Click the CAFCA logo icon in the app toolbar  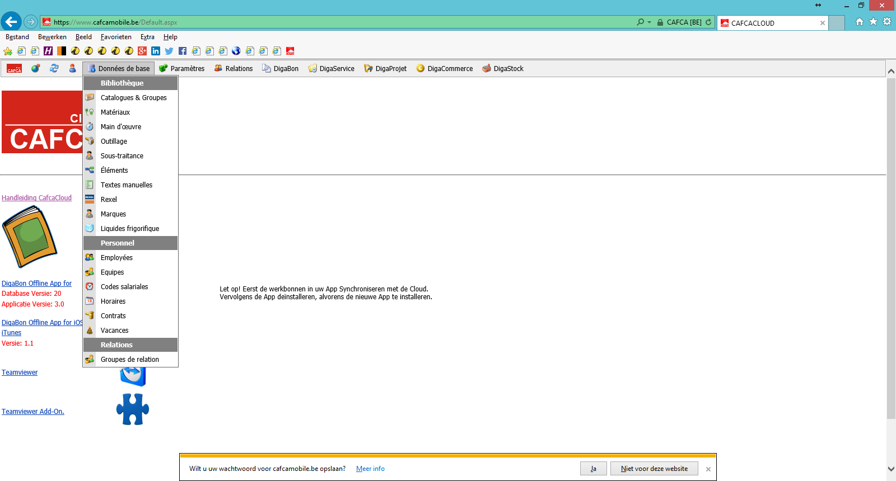[x=15, y=69]
